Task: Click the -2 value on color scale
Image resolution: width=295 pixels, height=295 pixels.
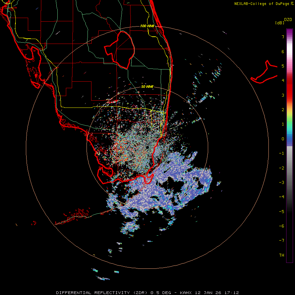Action: [282, 168]
